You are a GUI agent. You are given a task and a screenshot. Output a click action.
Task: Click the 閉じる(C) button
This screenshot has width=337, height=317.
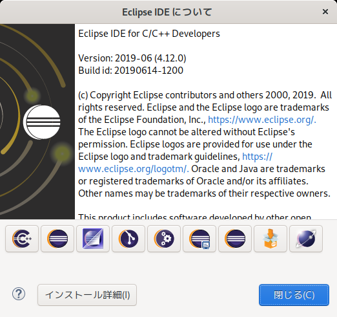(x=294, y=295)
